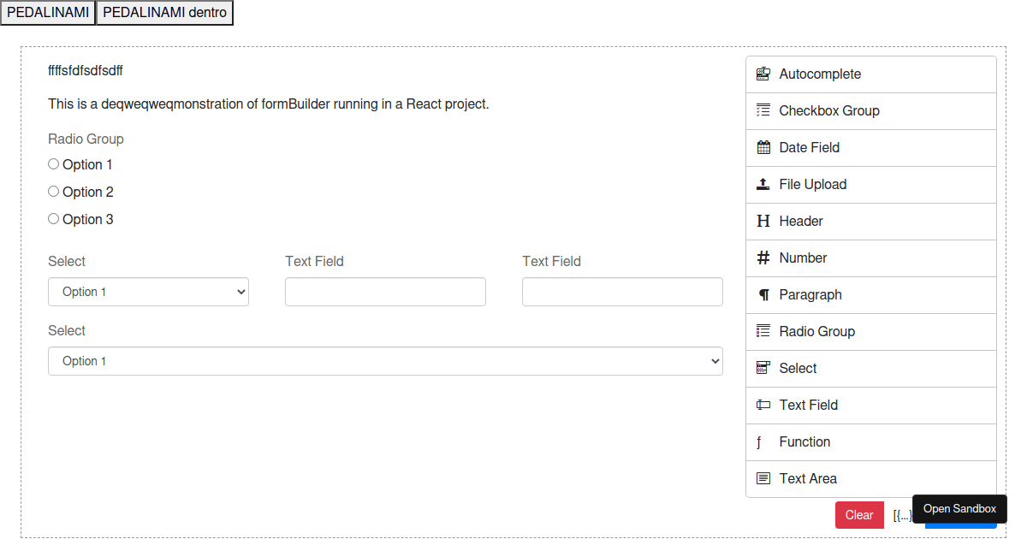
Task: Select the Date Field calendar icon
Action: tap(763, 147)
